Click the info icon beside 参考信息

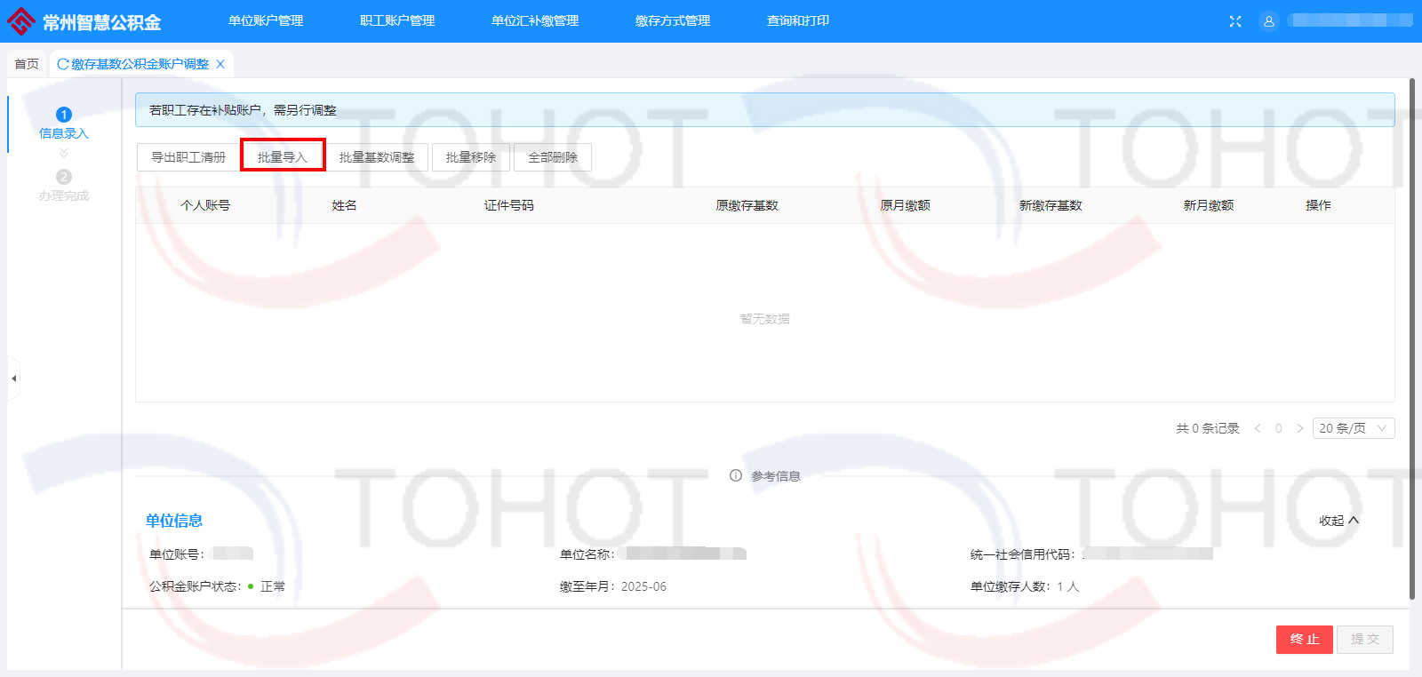pos(736,475)
